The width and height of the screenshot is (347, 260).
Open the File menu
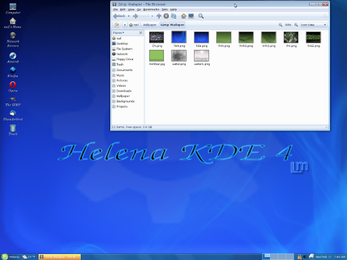(115, 9)
